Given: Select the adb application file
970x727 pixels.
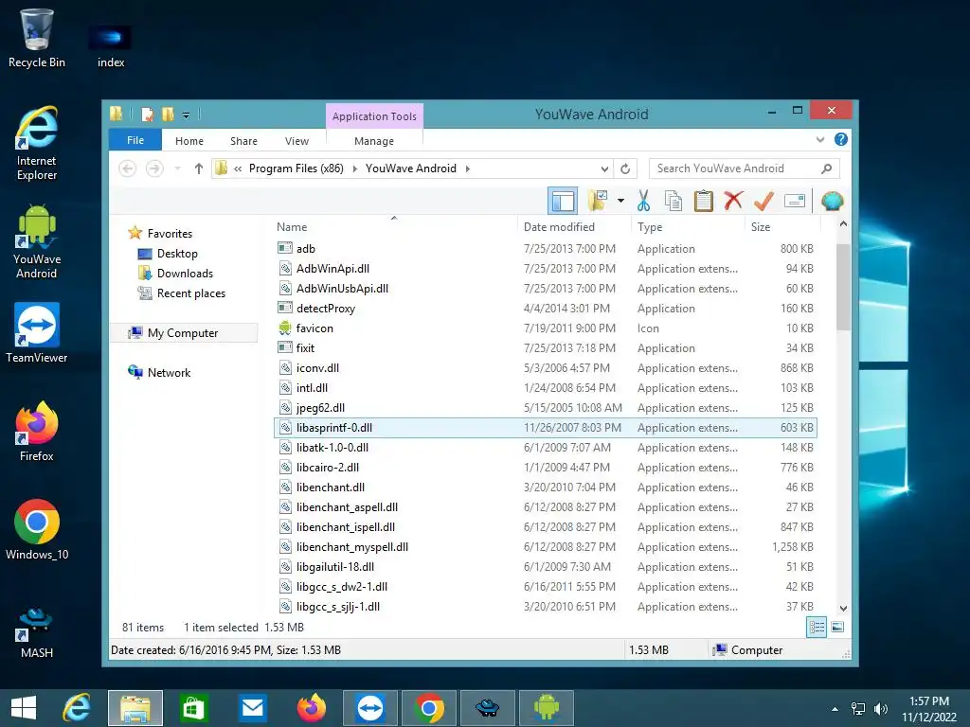Looking at the screenshot, I should tap(545, 249).
